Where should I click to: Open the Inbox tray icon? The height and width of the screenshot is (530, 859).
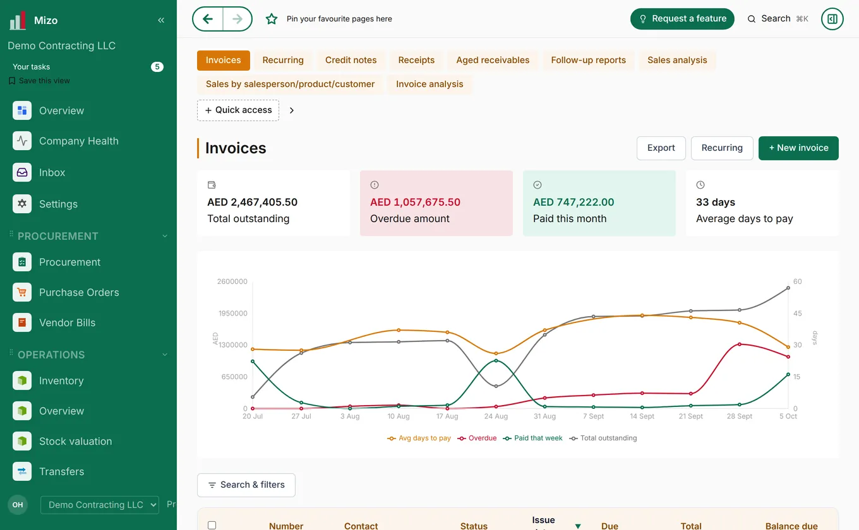click(22, 172)
